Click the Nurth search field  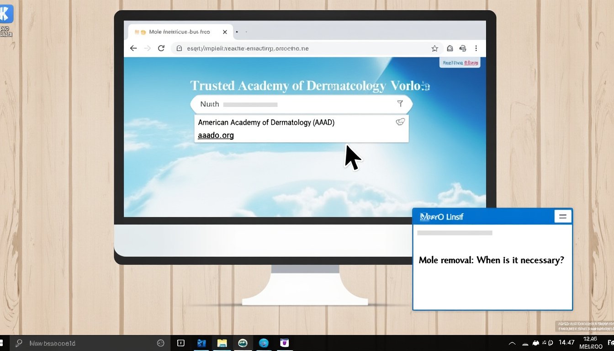301,104
